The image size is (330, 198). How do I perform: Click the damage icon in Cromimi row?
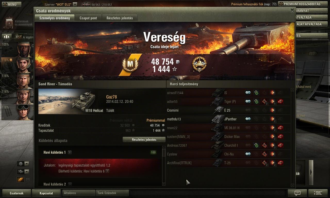[x=272, y=110]
